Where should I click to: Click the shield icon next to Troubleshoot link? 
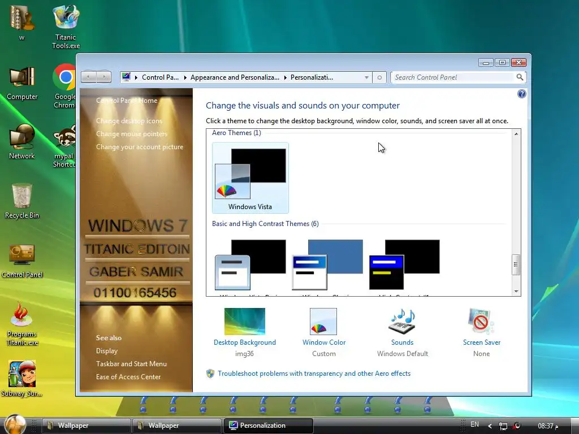pyautogui.click(x=210, y=374)
